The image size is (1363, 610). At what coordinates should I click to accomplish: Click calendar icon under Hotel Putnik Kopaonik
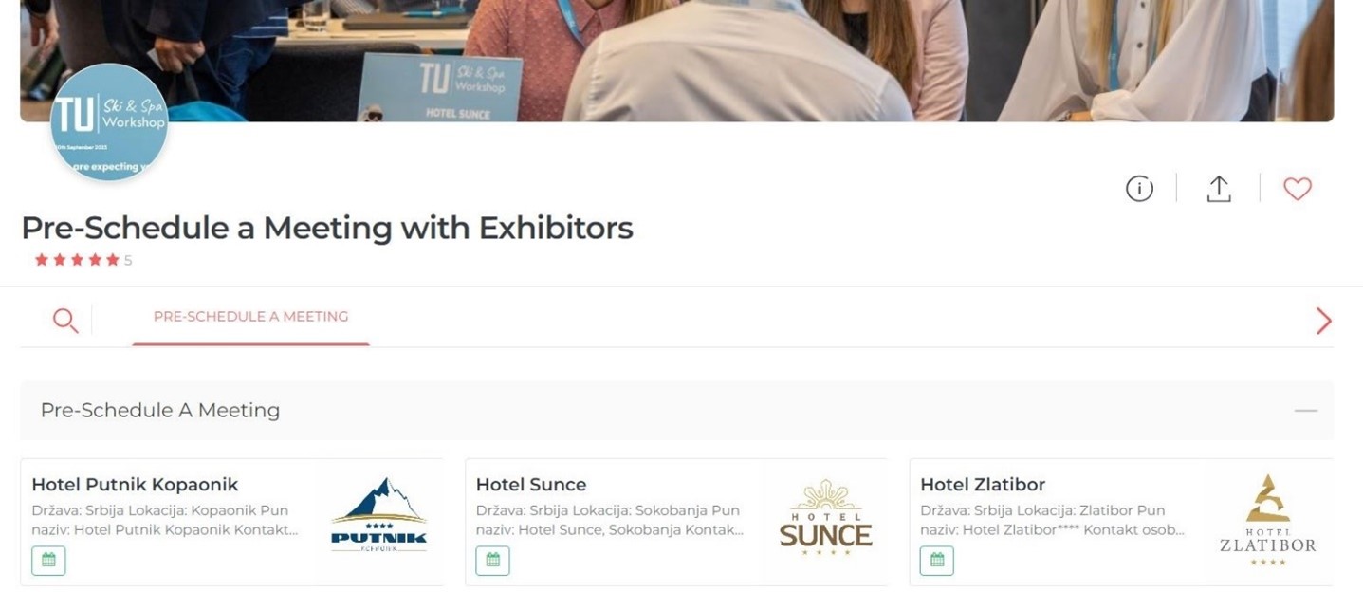48,561
